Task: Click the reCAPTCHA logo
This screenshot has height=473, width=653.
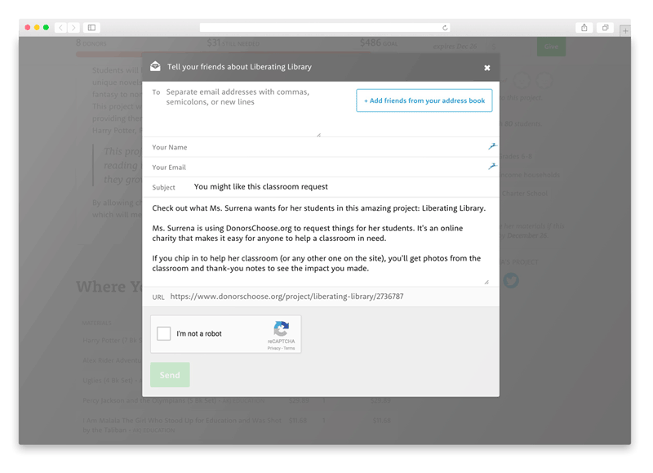Action: [x=281, y=328]
